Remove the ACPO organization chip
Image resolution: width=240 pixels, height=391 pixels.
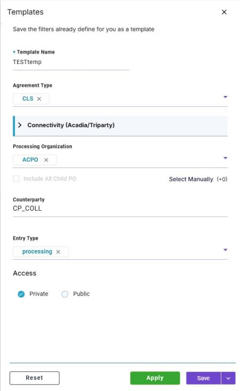click(46, 160)
